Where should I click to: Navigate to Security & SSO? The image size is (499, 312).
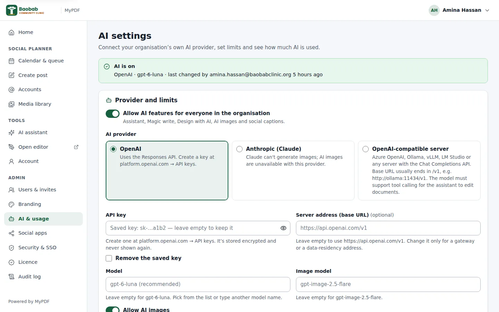[x=44, y=248]
